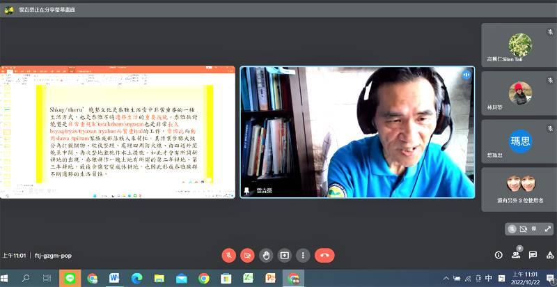Viewport: 557px width, 287px height.
Task: Toggle the camera-off icon in the mini toolbar
Action: (524, 229)
